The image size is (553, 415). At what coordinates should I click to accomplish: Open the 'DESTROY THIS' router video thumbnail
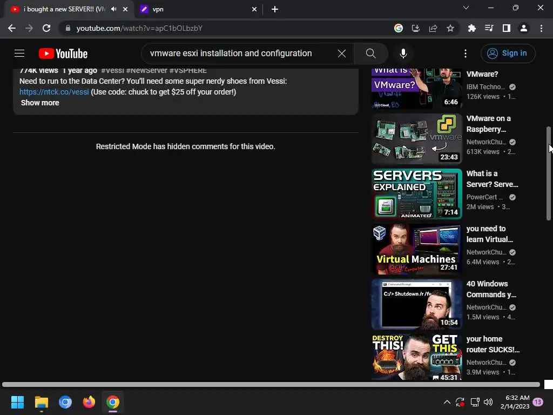416,357
